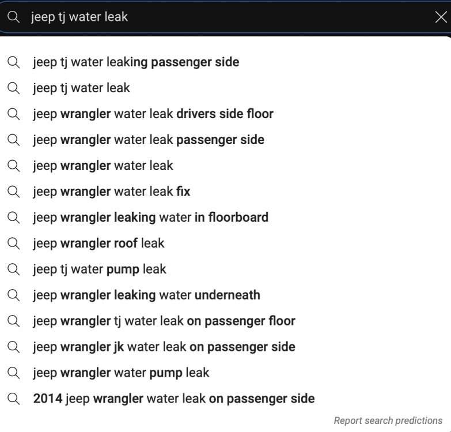The width and height of the screenshot is (451, 432).
Task: Choose the 'jeep wrangler water leak' suggestion
Action: [x=103, y=166]
